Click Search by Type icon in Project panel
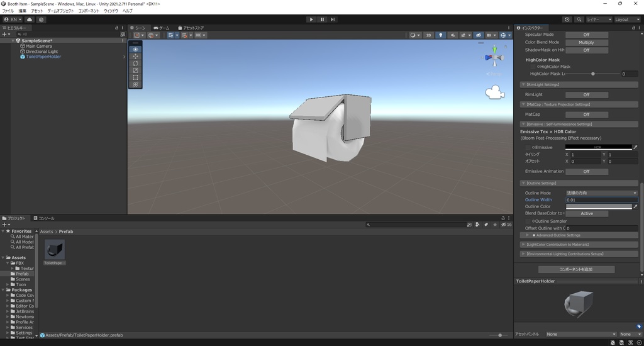 click(x=477, y=225)
